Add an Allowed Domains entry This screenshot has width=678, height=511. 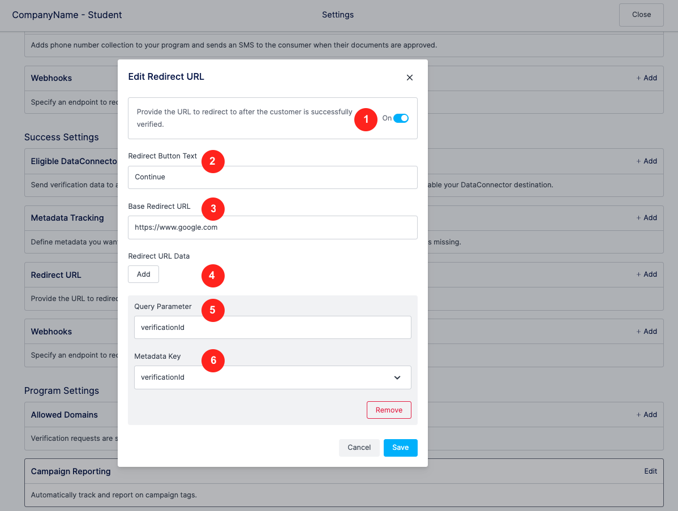[x=646, y=415]
